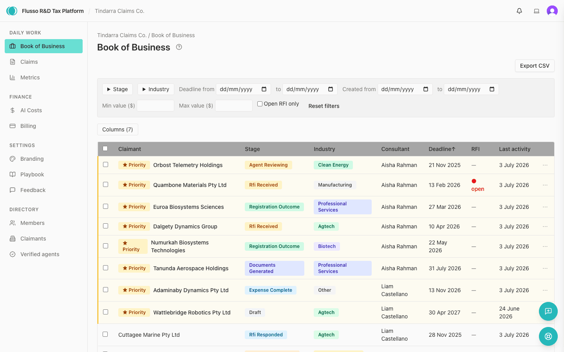Click the AI Costs dollar icon
The image size is (564, 352).
pyautogui.click(x=13, y=110)
